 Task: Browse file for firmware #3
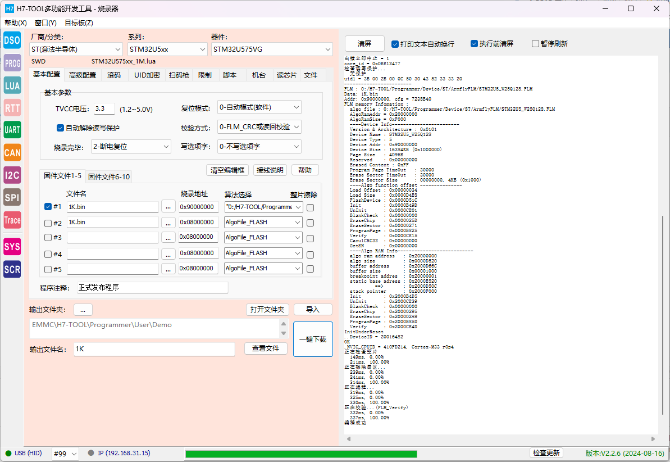[168, 237]
